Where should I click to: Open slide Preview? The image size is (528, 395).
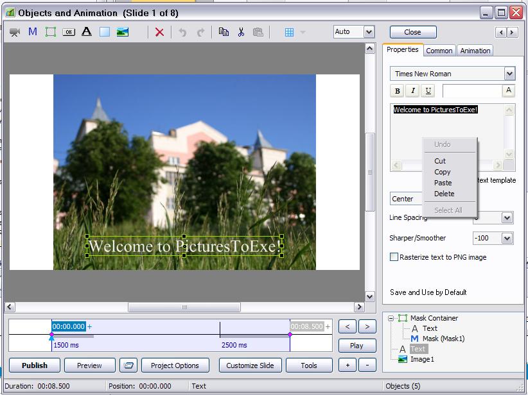pos(89,366)
